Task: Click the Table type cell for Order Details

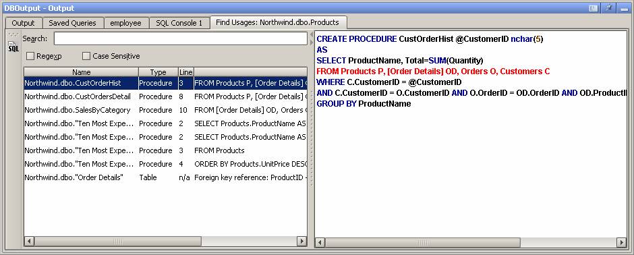Action: (x=158, y=177)
